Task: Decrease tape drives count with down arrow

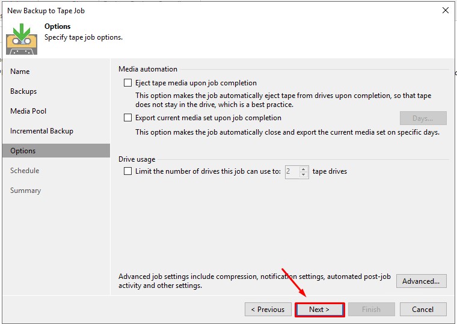Action: [x=304, y=174]
